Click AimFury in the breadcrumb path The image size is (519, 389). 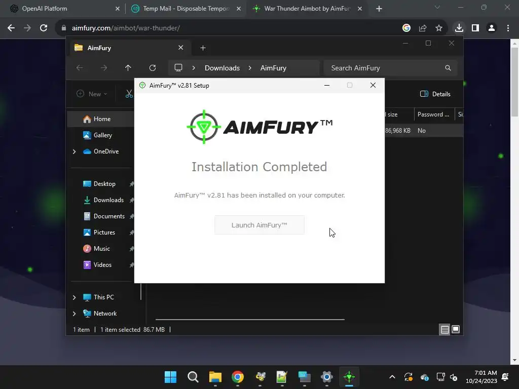(x=273, y=68)
